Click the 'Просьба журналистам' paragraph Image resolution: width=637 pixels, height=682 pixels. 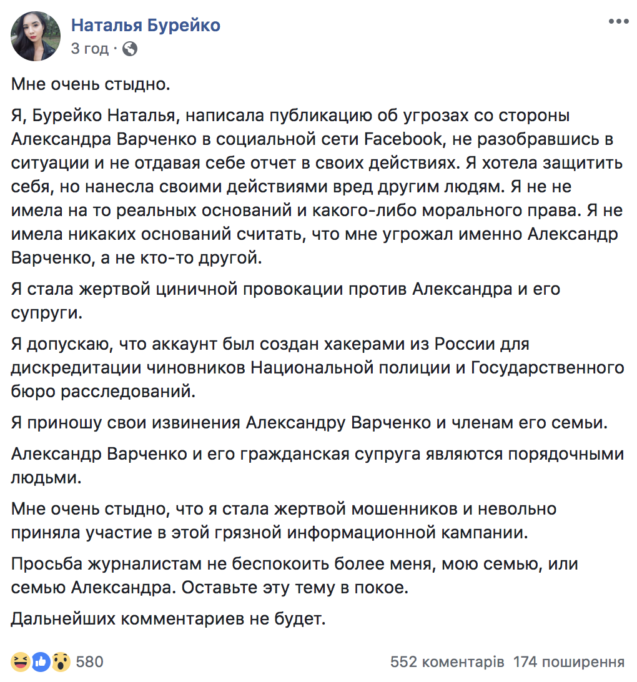[x=294, y=575]
